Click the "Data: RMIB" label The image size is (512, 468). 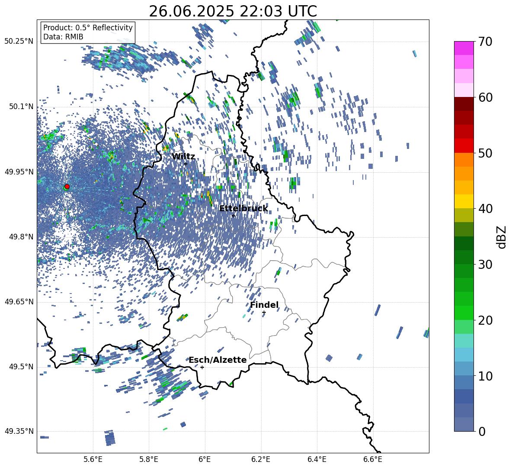(63, 37)
